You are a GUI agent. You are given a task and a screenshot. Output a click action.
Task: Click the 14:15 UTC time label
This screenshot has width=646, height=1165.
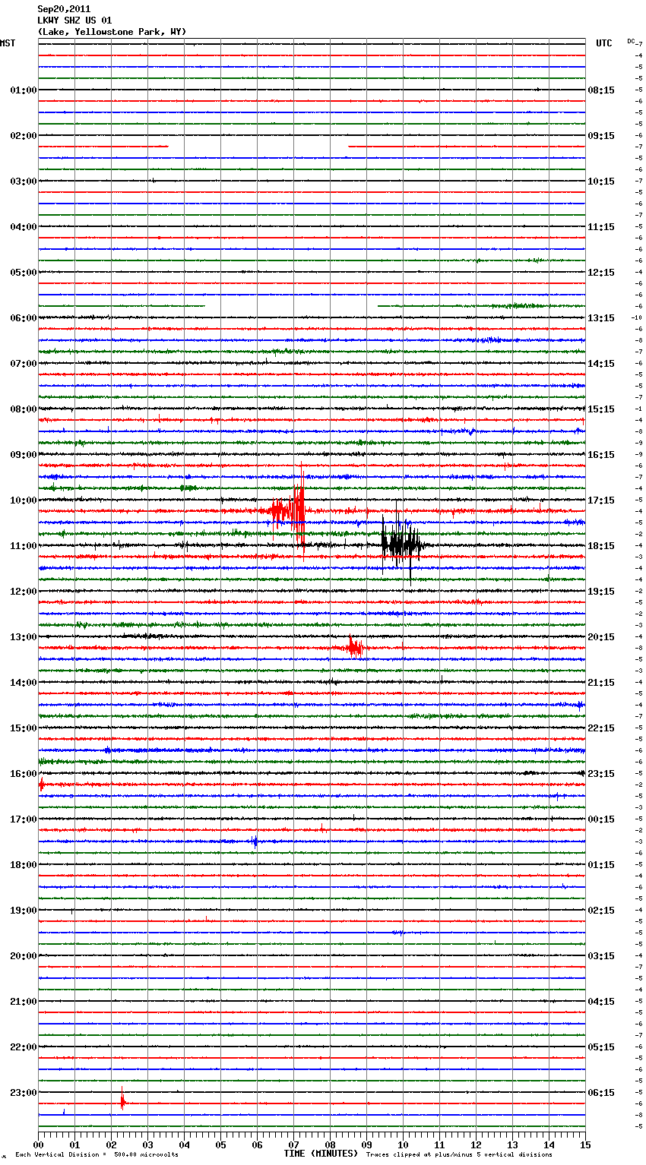601,364
